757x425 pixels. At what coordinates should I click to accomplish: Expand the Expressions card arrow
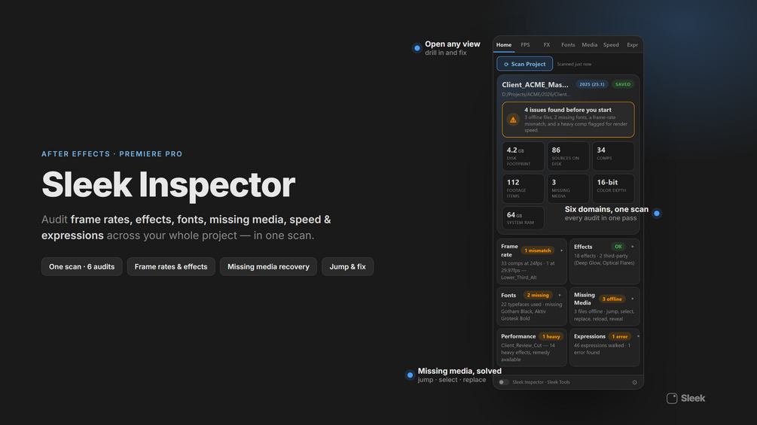[638, 336]
